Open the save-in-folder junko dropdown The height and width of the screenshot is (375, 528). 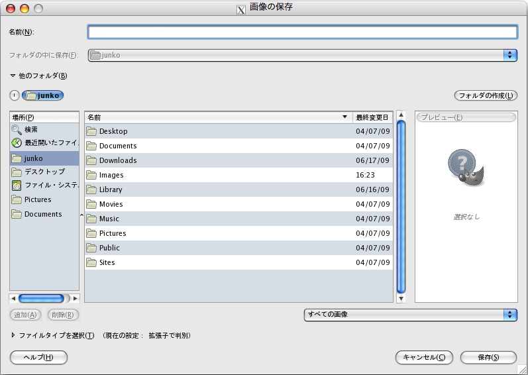click(x=302, y=55)
